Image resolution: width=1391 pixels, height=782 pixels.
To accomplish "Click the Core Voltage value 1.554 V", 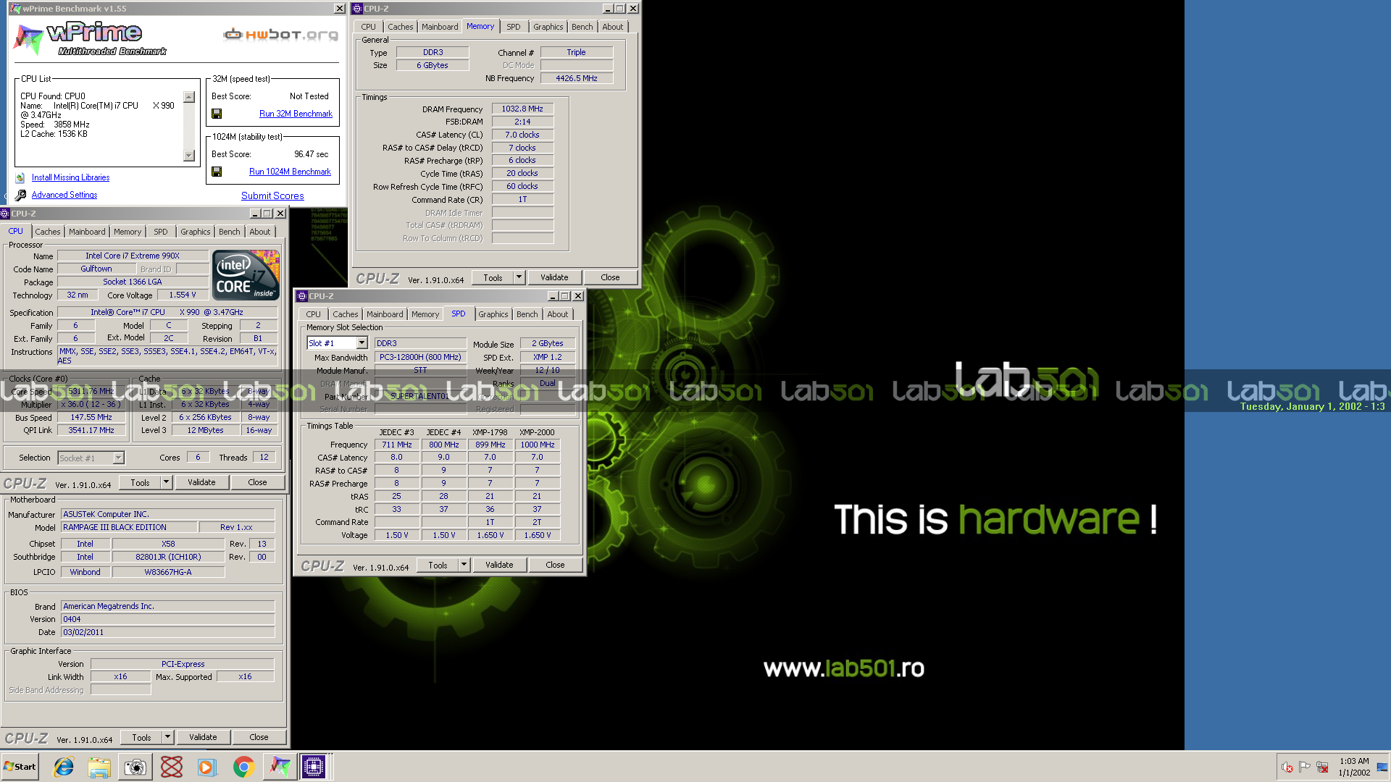I will click(183, 295).
